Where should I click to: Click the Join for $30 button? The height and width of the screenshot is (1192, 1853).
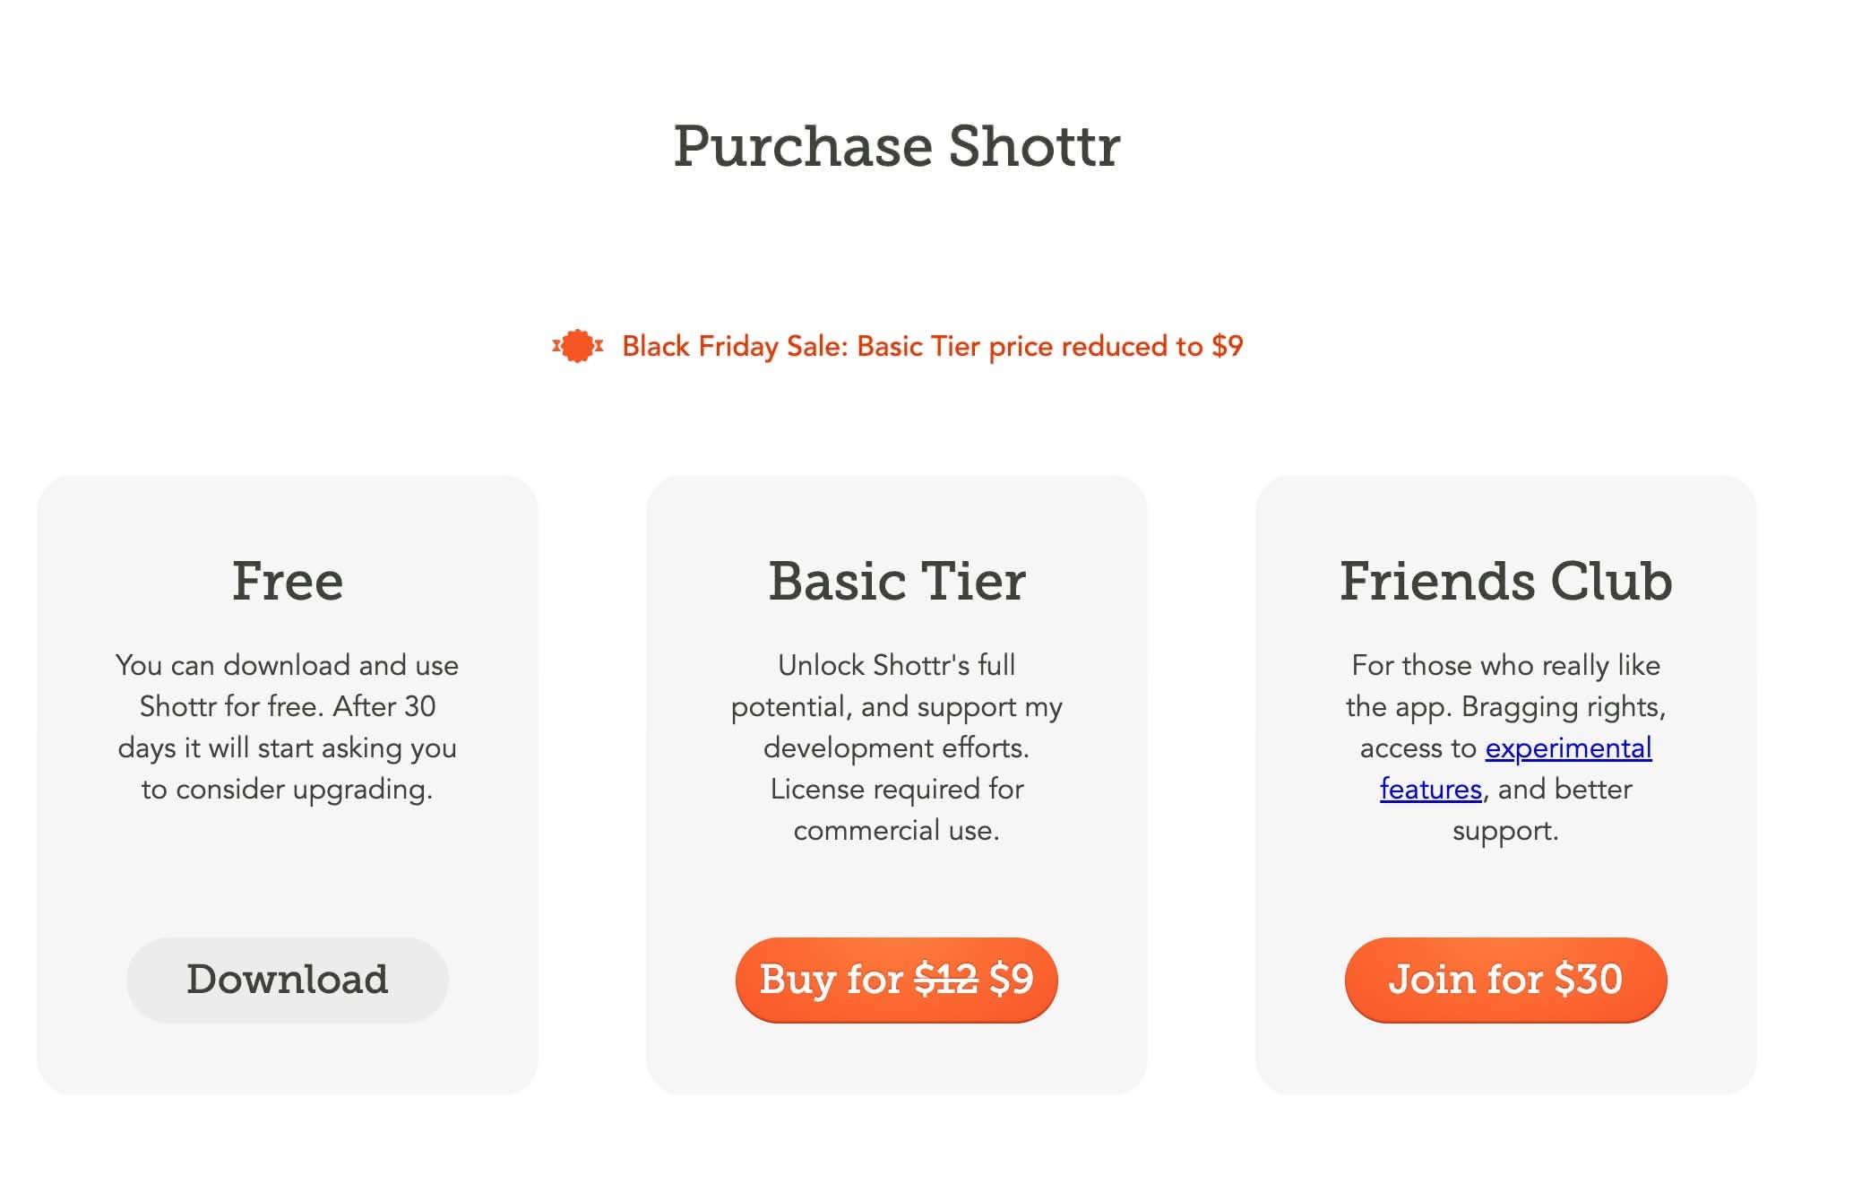pos(1505,980)
